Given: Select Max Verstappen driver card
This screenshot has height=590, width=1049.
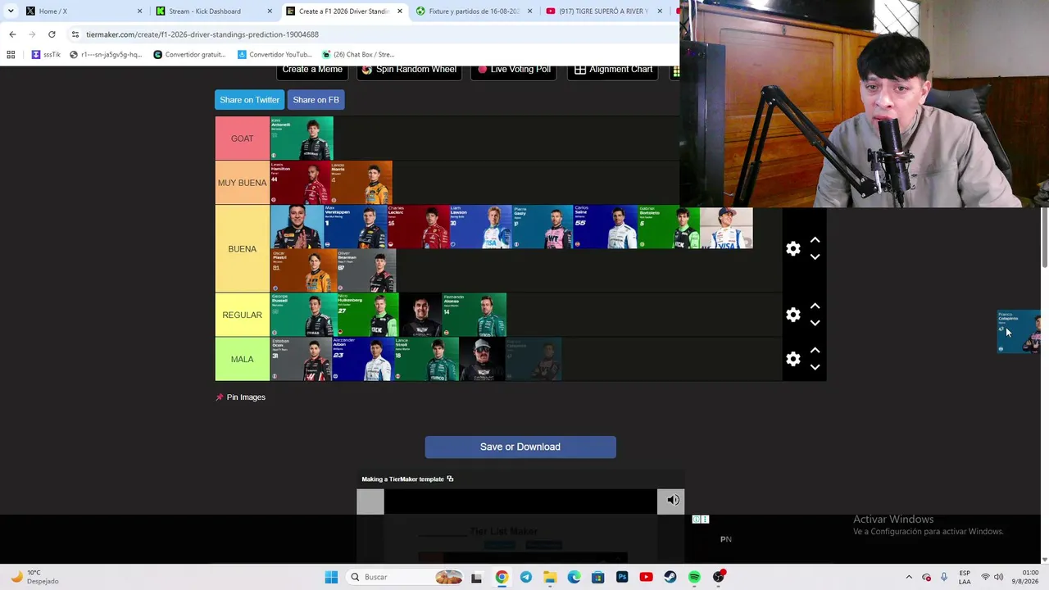Looking at the screenshot, I should pyautogui.click(x=356, y=227).
